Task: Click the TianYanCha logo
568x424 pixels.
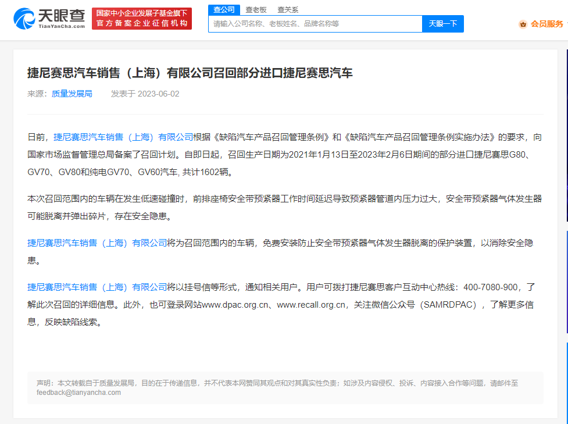Action: [49, 19]
